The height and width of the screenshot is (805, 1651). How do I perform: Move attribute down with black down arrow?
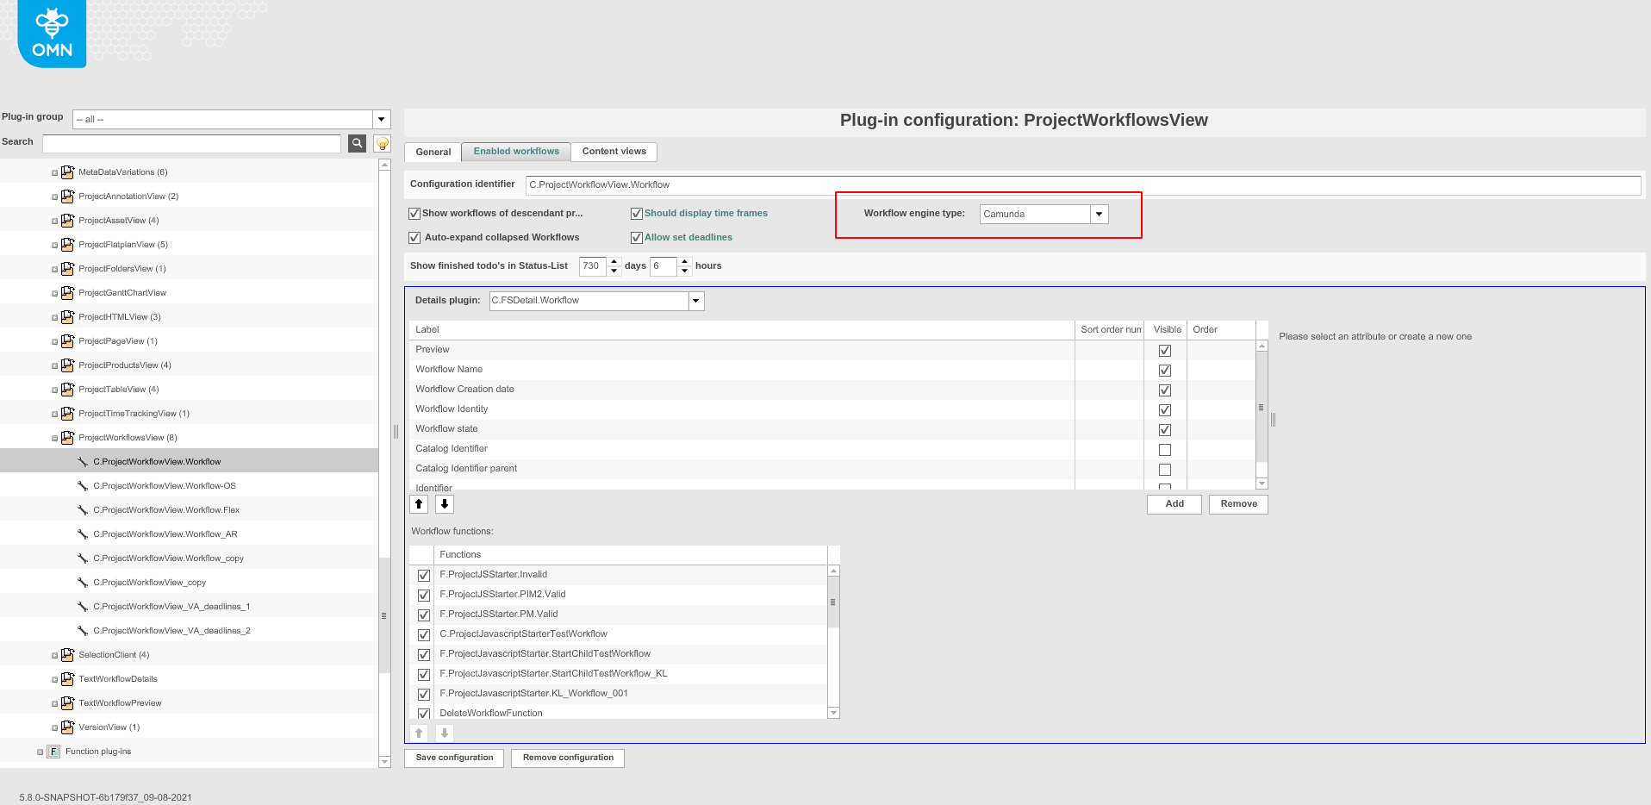[445, 504]
